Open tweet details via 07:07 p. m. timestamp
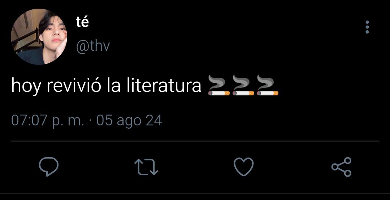390x200 pixels. pos(48,121)
